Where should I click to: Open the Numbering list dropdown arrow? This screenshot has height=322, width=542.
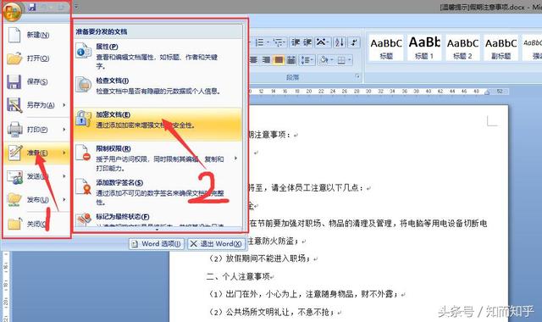tap(268, 42)
